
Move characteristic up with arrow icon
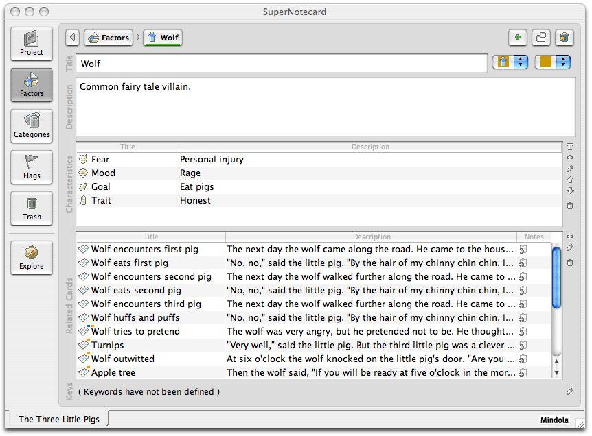(570, 180)
